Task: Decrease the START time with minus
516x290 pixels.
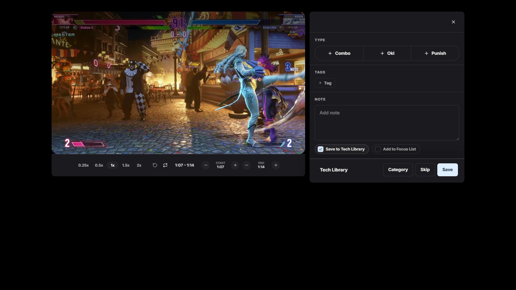Action: 206,165
